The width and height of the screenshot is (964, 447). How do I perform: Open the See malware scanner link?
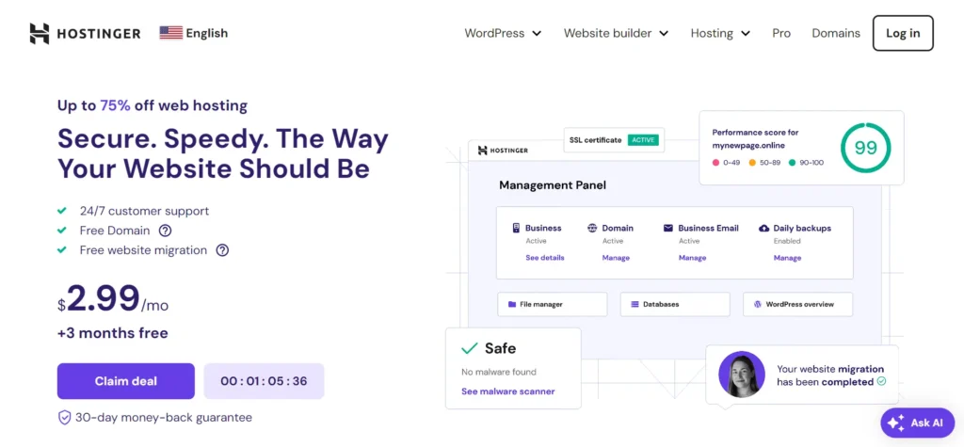coord(507,391)
